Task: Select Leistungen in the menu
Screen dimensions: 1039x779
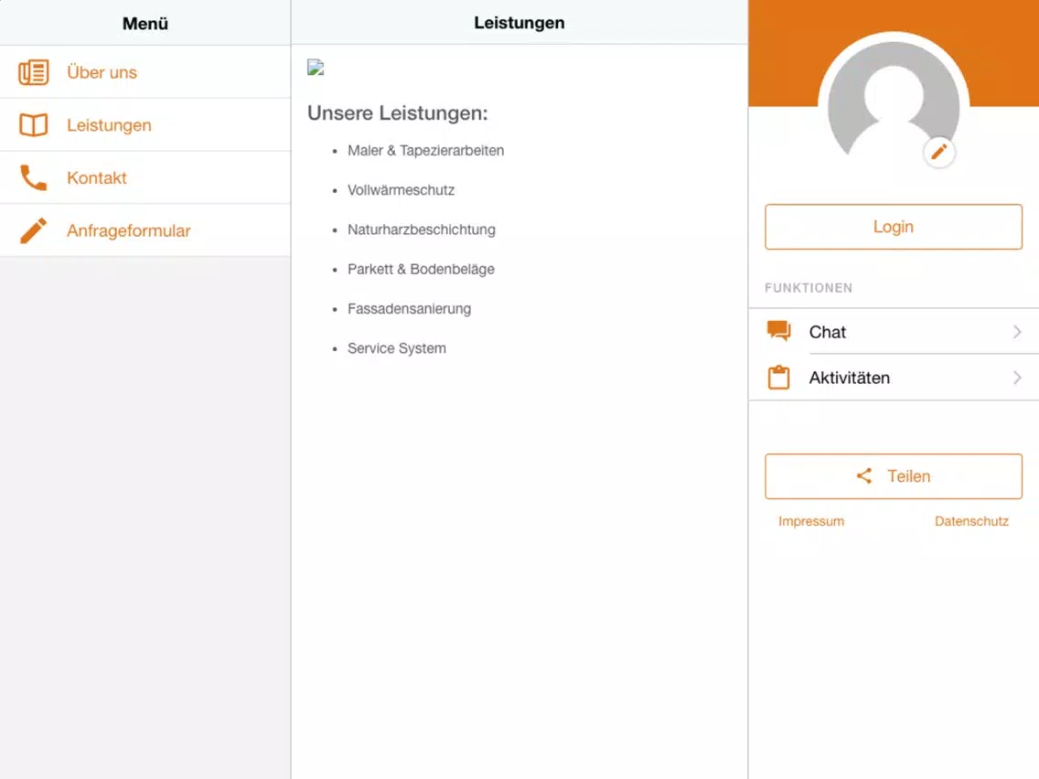Action: [145, 125]
